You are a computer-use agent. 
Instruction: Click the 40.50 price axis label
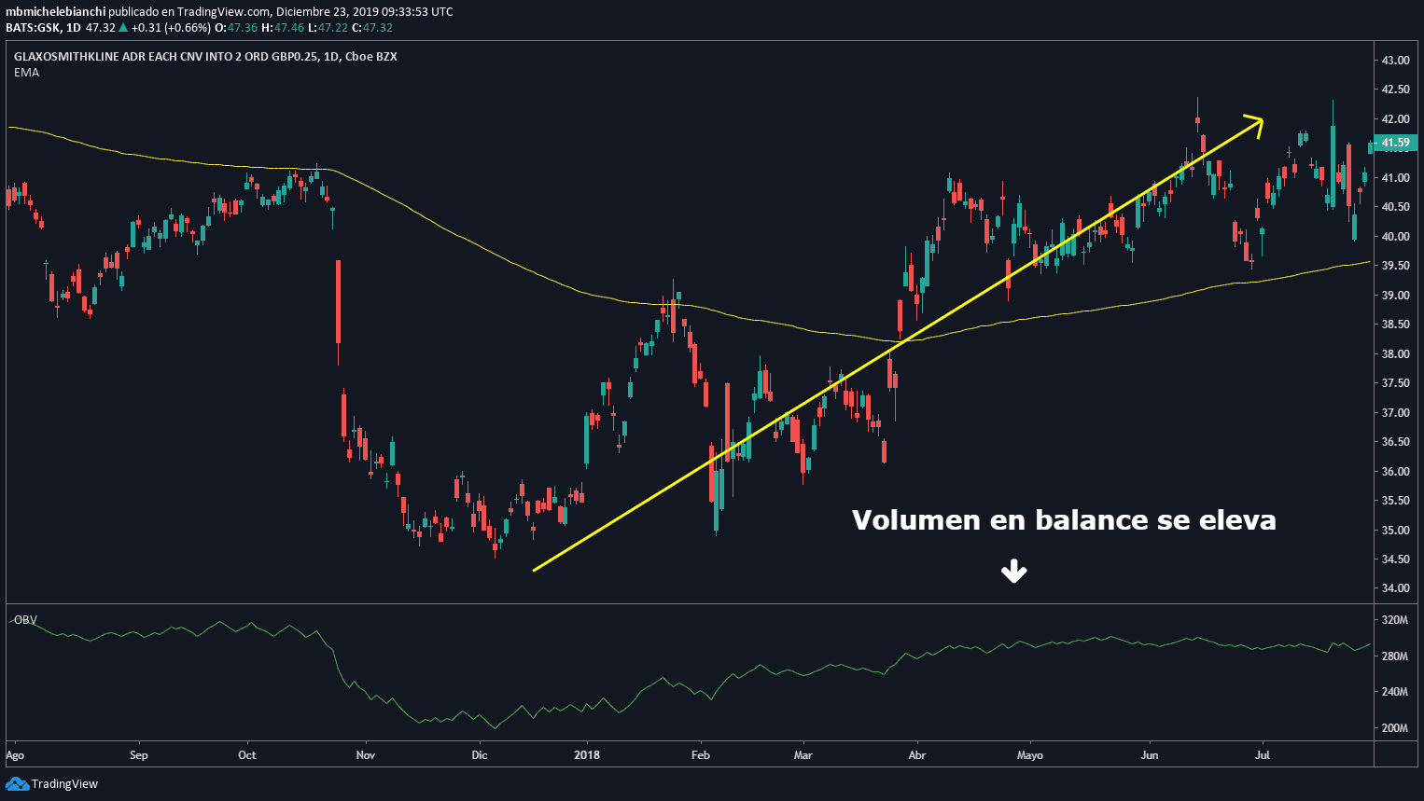(1396, 207)
